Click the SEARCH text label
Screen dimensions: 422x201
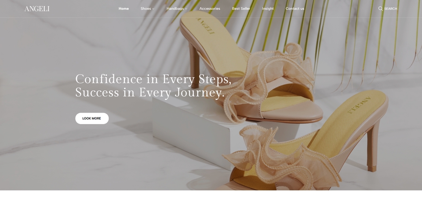pos(390,9)
